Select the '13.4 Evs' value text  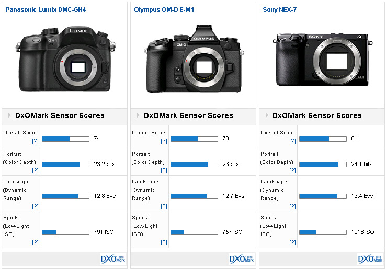pyautogui.click(x=362, y=196)
